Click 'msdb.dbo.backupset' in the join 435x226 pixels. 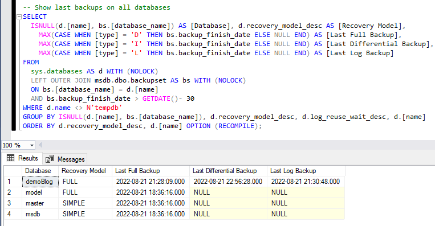[x=131, y=81]
